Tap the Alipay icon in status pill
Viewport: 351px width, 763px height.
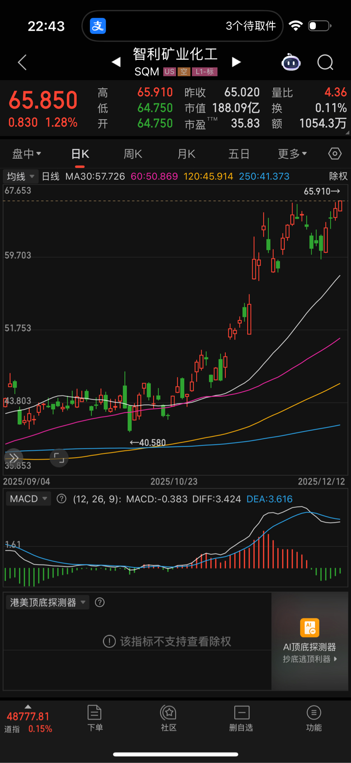(x=98, y=26)
